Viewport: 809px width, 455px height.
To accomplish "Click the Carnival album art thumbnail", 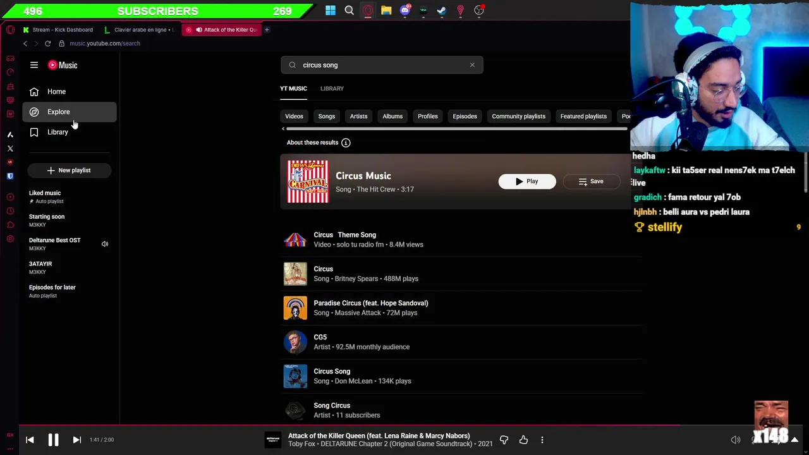I will [308, 182].
